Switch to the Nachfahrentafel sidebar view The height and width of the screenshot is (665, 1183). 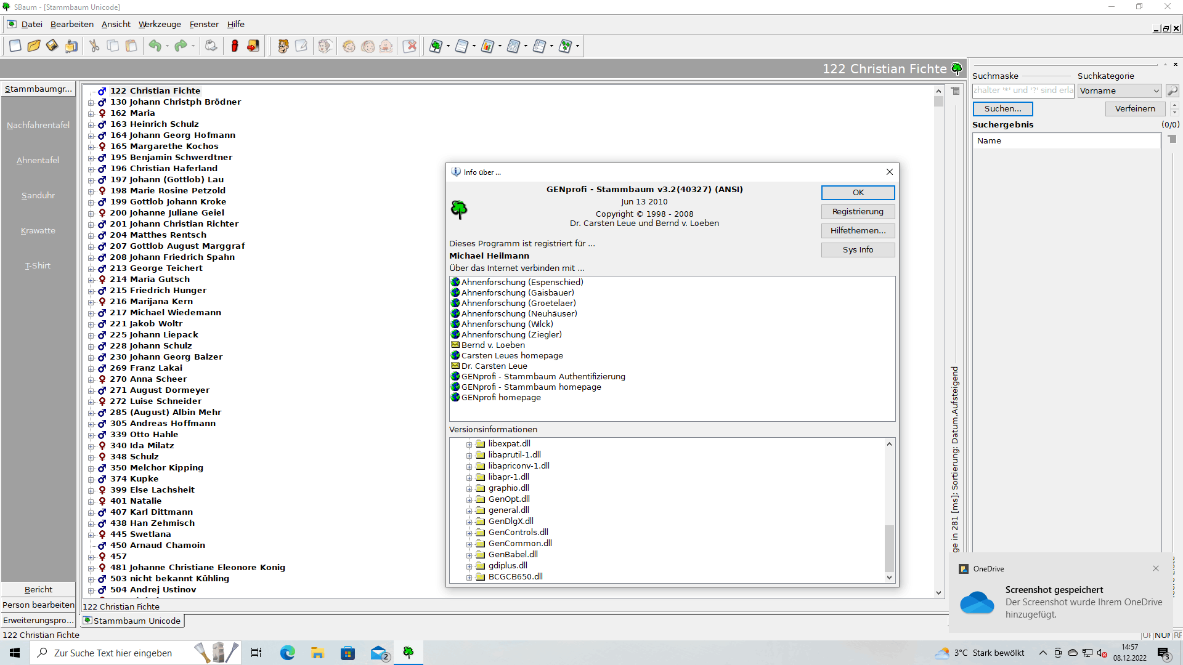click(x=38, y=125)
